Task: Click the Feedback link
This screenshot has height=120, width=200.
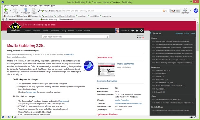Action: click(x=70, y=54)
